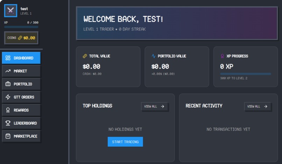Click the Dashboard grid icon
The width and height of the screenshot is (282, 164).
[8, 58]
